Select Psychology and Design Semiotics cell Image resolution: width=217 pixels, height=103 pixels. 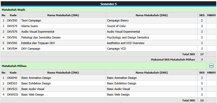tap(152, 37)
